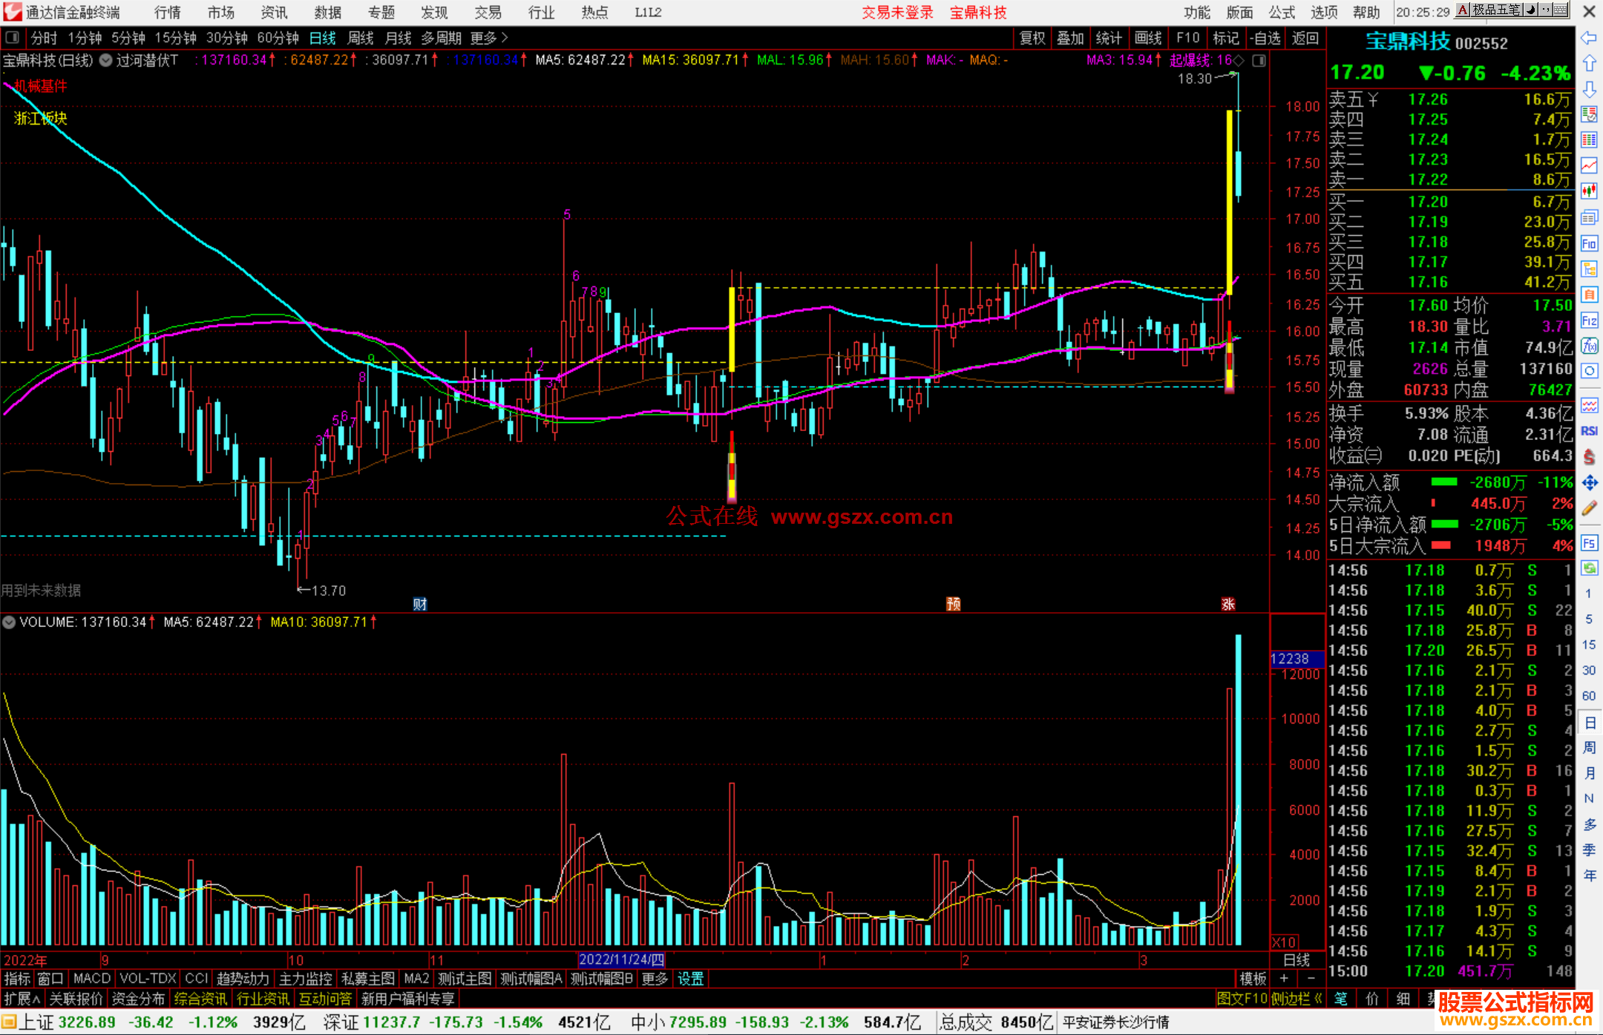Open the candlestick chart sidebar icon

click(1589, 191)
